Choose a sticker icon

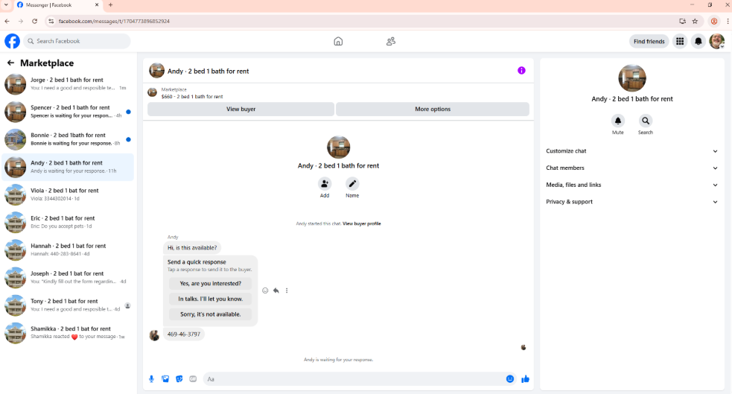(x=179, y=379)
